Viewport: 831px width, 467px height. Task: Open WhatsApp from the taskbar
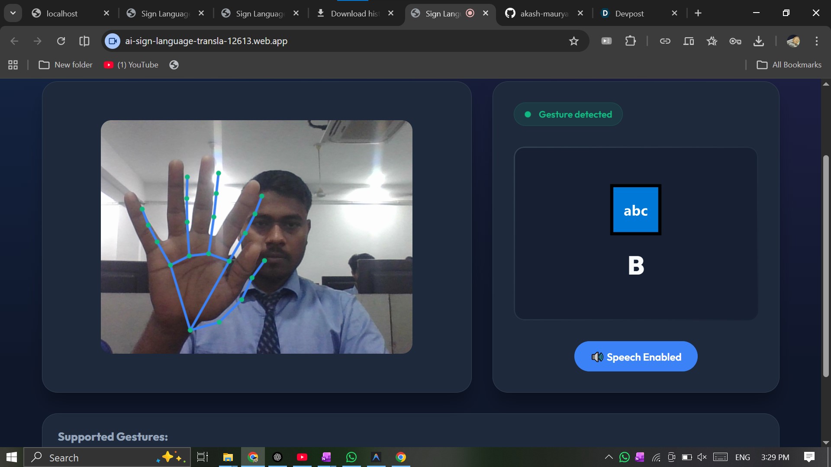(351, 457)
